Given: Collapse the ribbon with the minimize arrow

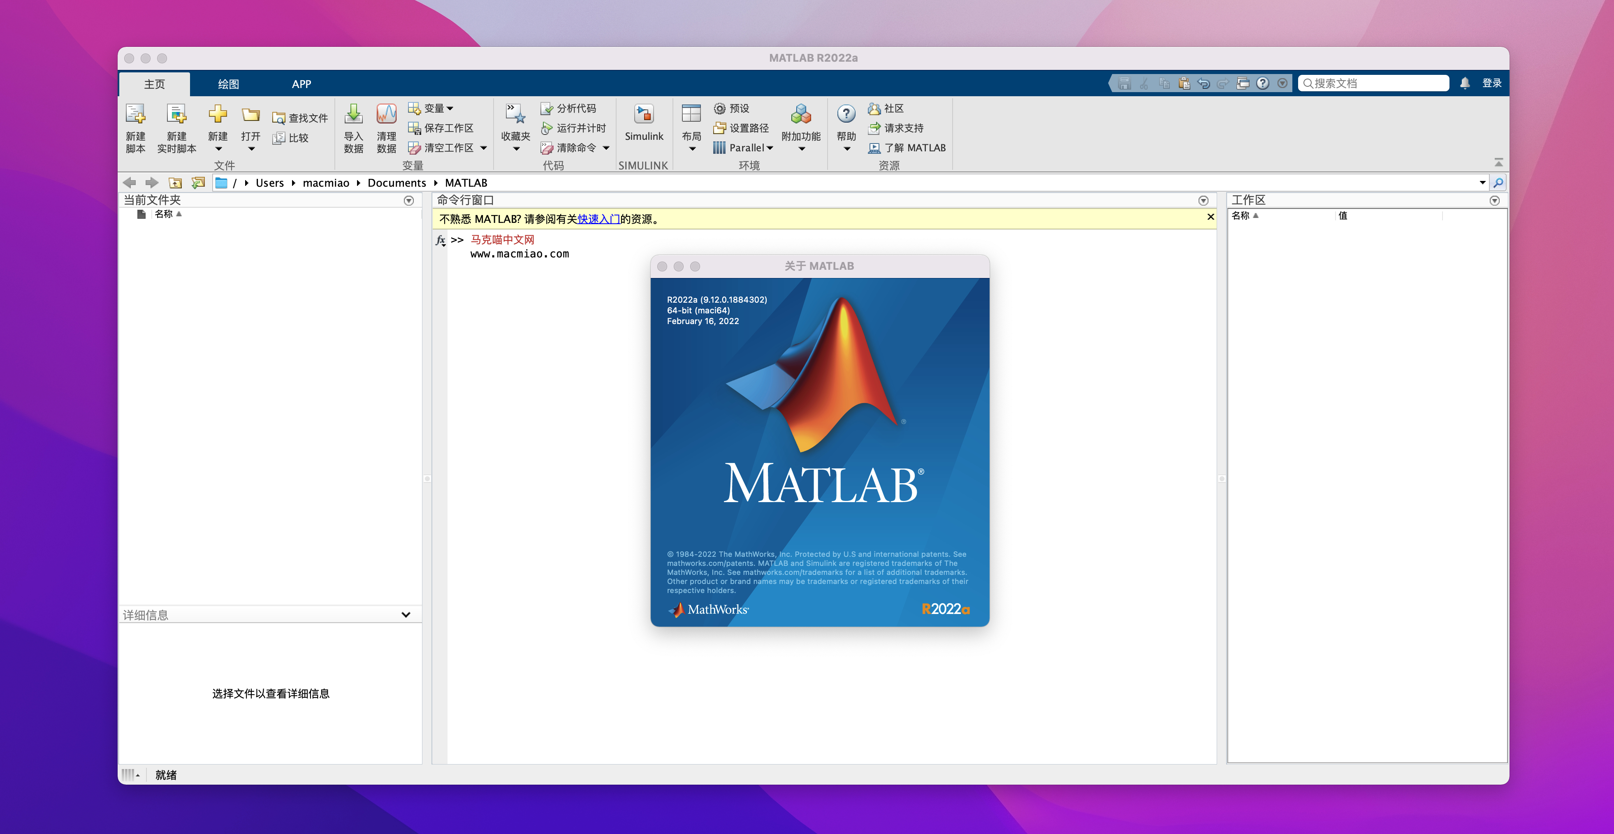Looking at the screenshot, I should [x=1498, y=162].
